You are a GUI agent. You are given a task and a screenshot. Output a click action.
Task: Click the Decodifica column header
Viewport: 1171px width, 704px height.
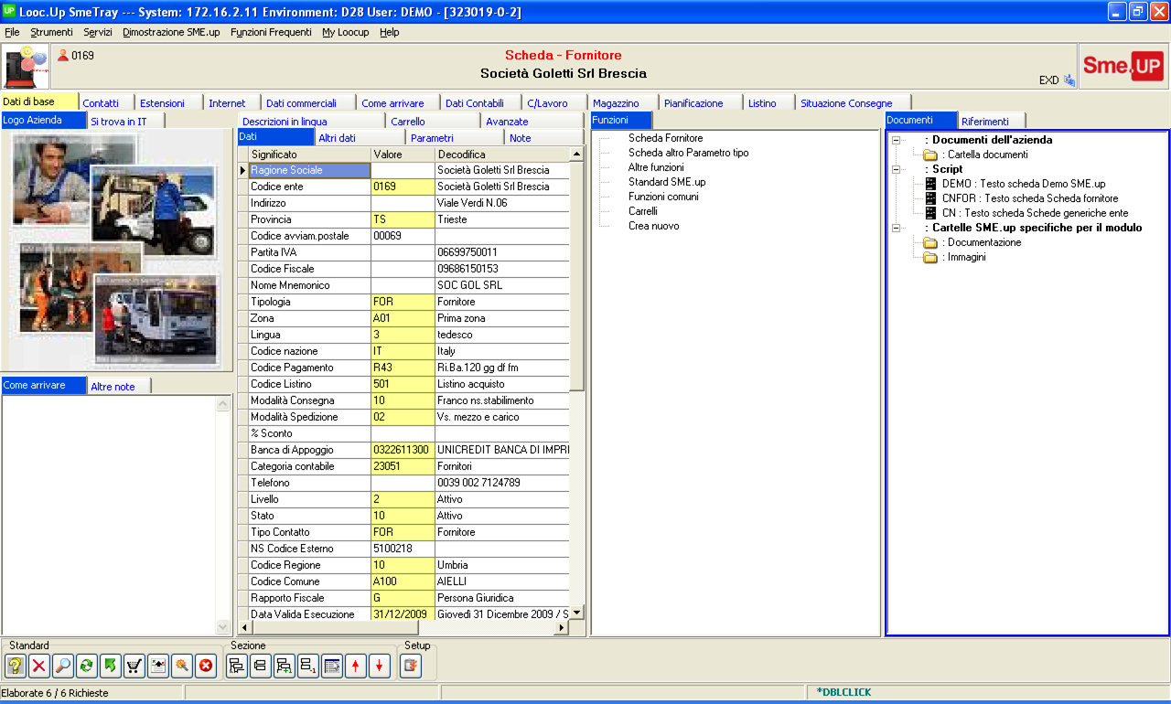pyautogui.click(x=501, y=155)
